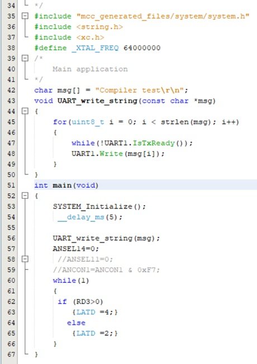
Task: Click the while(1) loop statement
Action: [71, 281]
